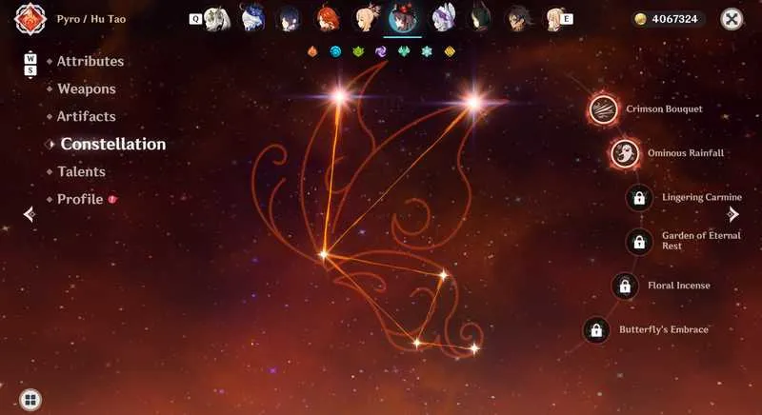The width and height of the screenshot is (762, 415).
Task: Filter characters by the blue Hydro element icon
Action: (335, 51)
